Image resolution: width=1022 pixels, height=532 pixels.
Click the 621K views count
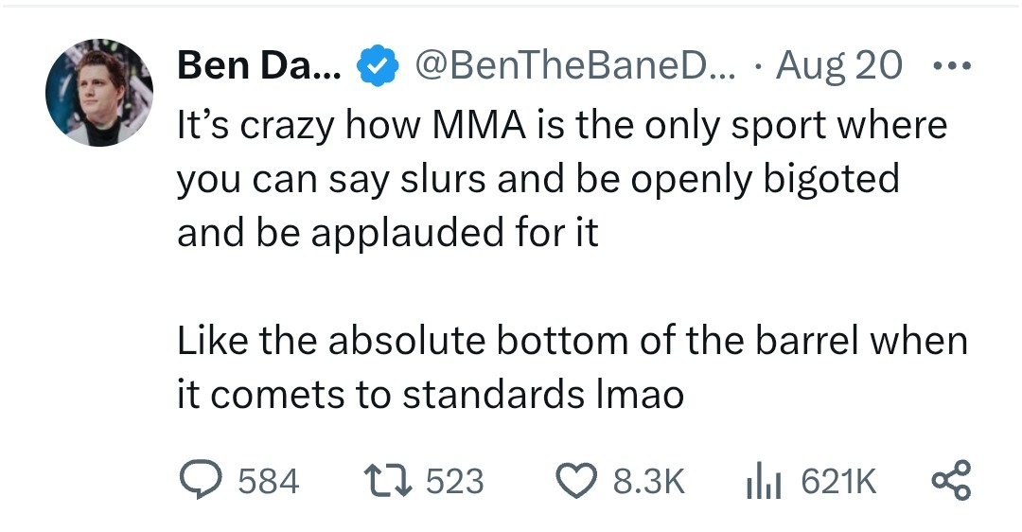[838, 482]
